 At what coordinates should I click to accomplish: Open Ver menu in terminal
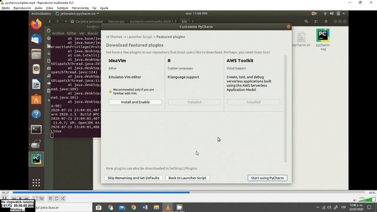82,33
